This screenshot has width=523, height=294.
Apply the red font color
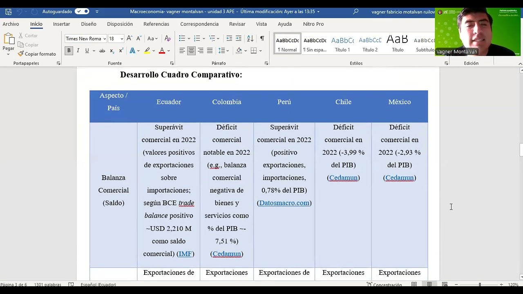tap(162, 51)
